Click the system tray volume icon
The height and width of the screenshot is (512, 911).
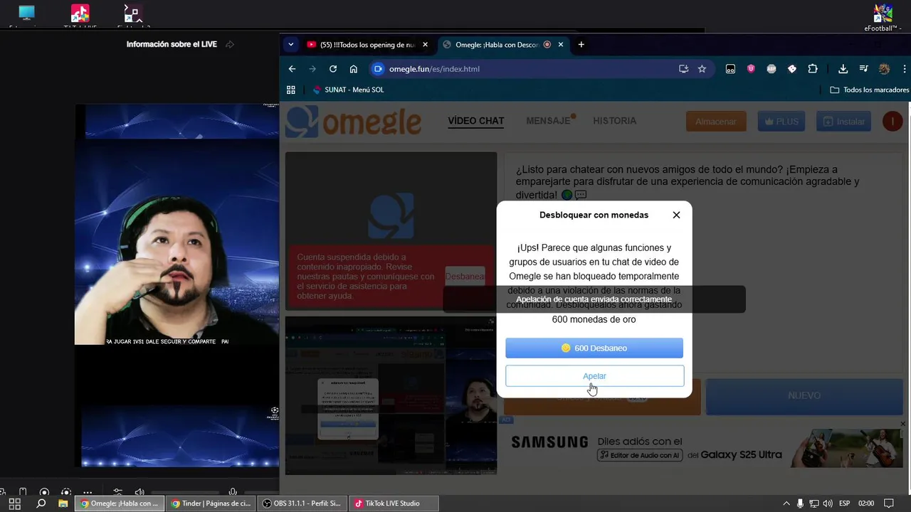pyautogui.click(x=828, y=503)
